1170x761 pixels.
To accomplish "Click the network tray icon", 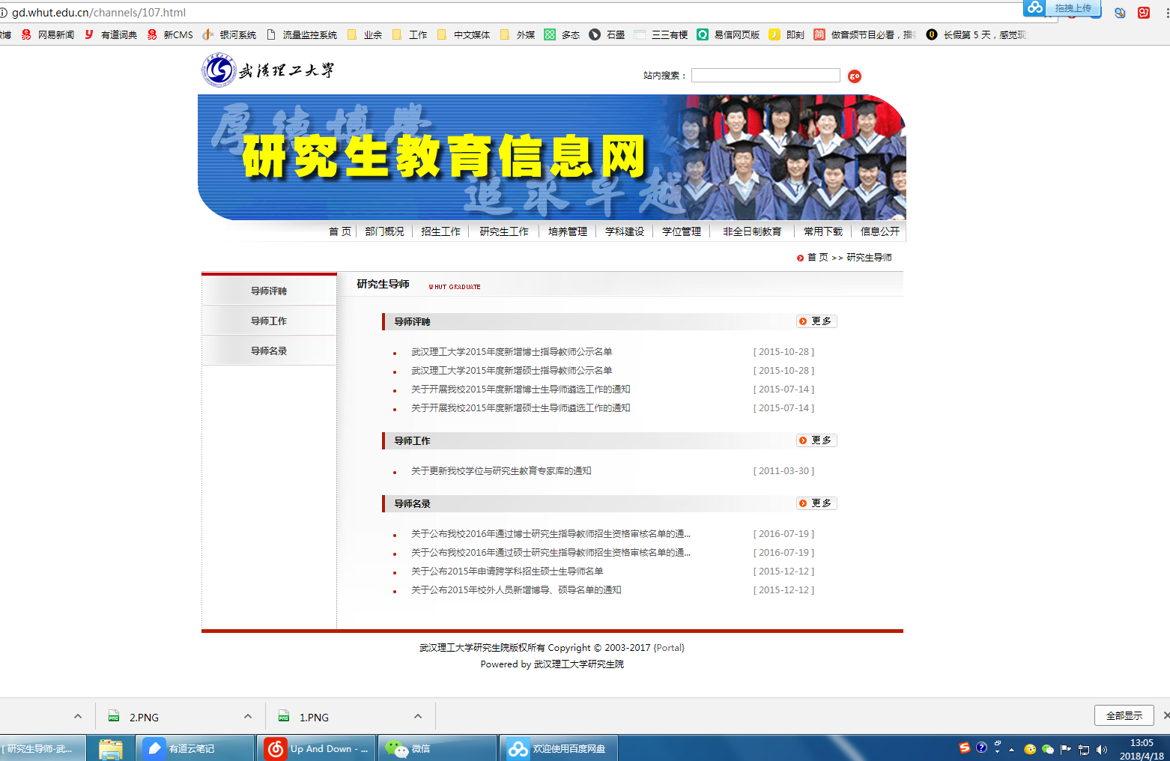I will pyautogui.click(x=1084, y=749).
